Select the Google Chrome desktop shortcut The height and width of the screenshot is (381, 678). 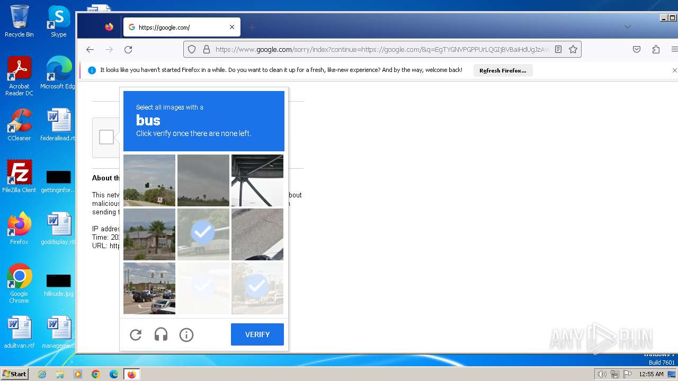point(19,284)
